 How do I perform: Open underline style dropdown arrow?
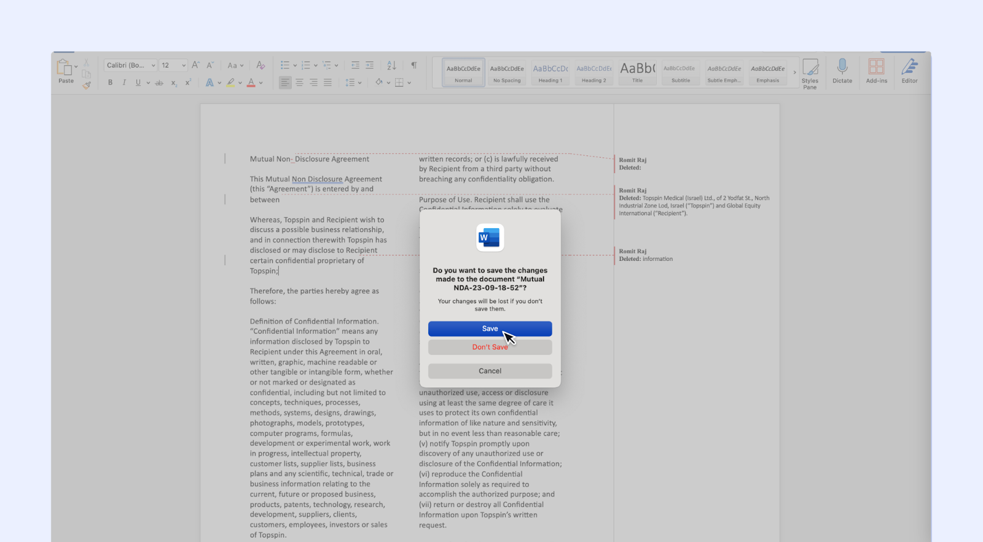tap(148, 83)
